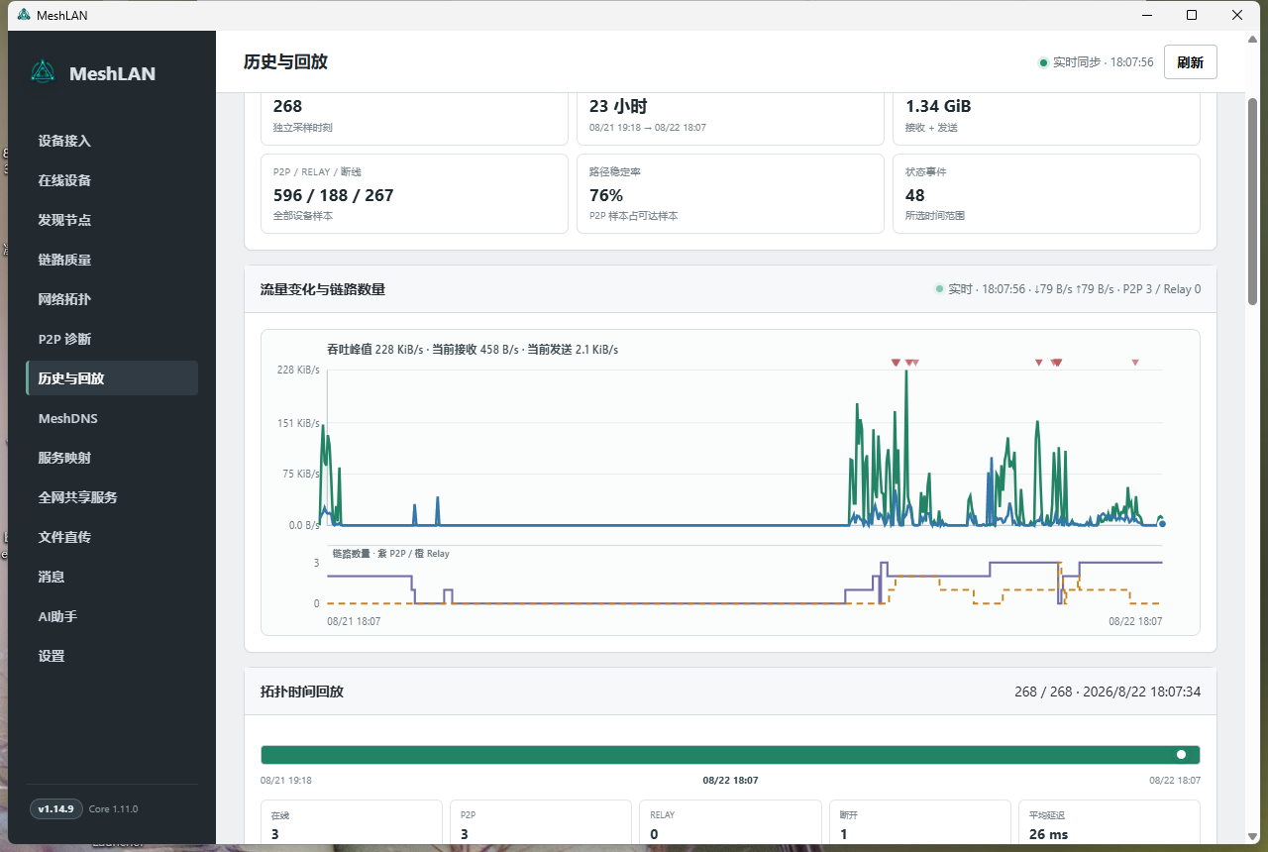Click the 75 KiB/s axis label
Screen dimensions: 1268x852
301,474
